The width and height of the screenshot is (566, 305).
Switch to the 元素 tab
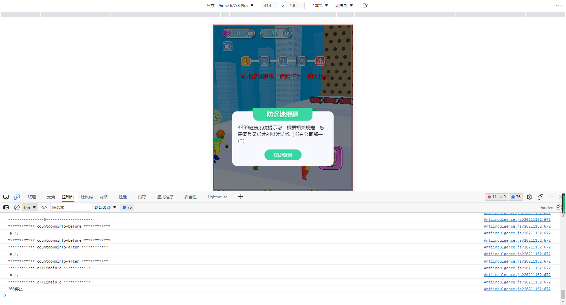tap(51, 197)
